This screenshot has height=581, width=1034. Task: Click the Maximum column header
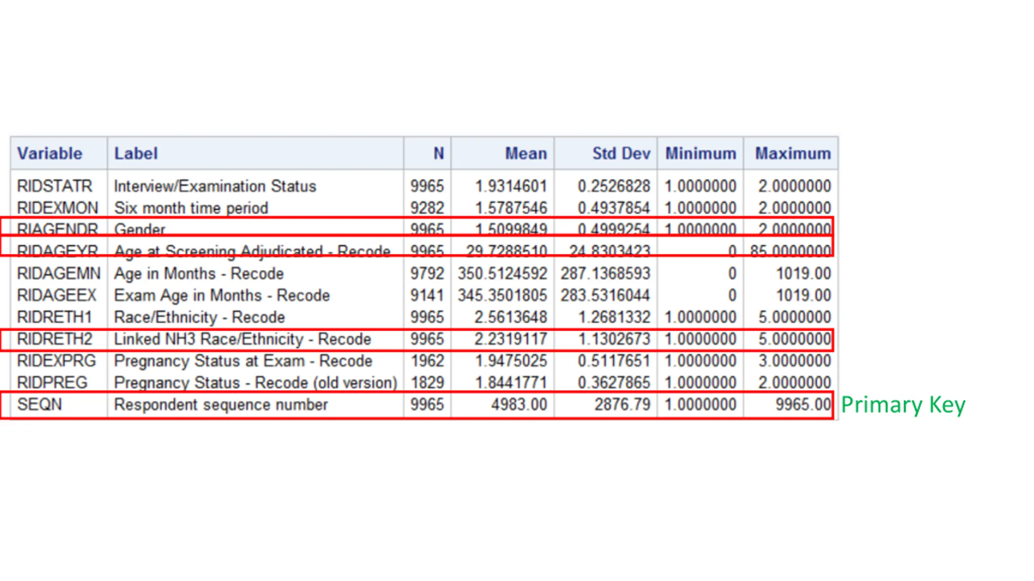point(791,153)
